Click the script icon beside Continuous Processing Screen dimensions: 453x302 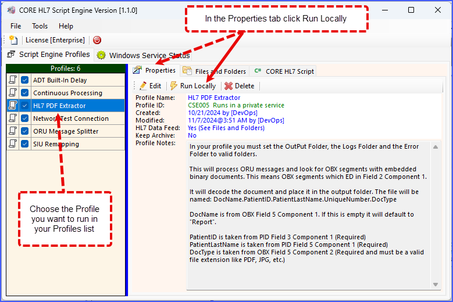click(13, 92)
